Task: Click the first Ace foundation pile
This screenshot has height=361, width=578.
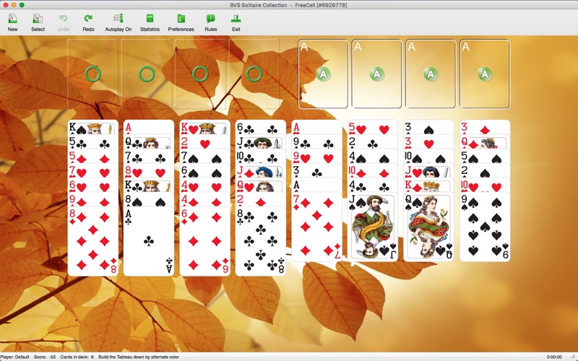Action: [x=323, y=73]
